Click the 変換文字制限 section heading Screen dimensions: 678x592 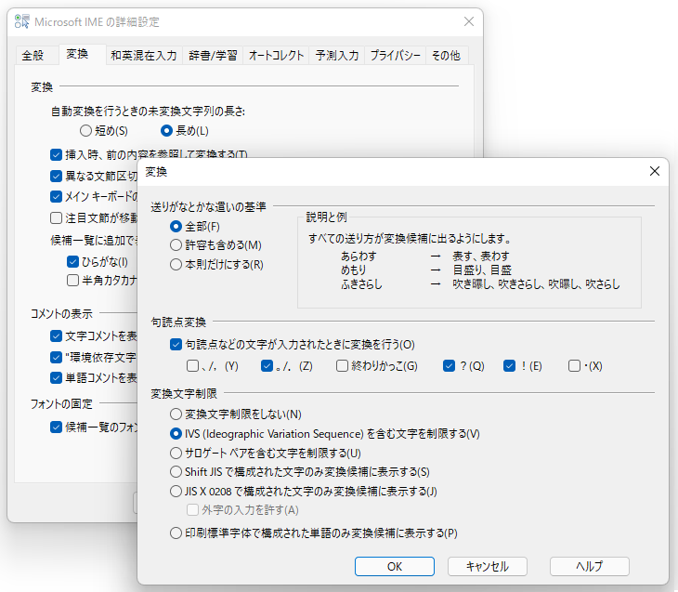coord(184,393)
